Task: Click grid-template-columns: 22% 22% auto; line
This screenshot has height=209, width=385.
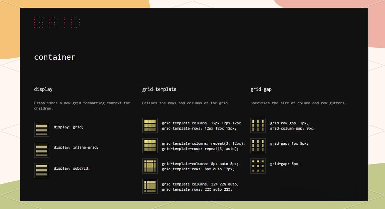Action: point(200,184)
